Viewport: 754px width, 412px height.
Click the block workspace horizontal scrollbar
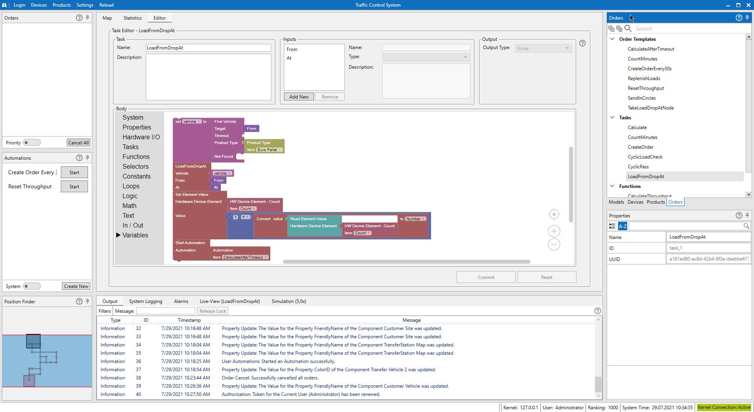pyautogui.click(x=406, y=261)
